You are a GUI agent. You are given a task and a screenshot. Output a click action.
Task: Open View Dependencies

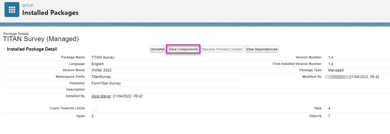262,49
